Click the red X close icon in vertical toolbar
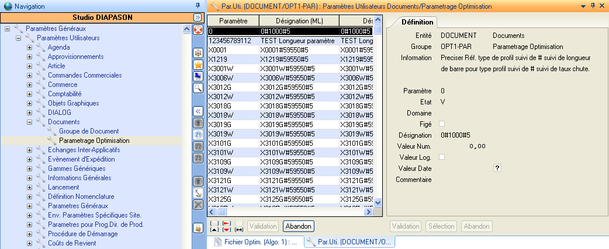The width and height of the screenshot is (609, 249). coord(198,30)
